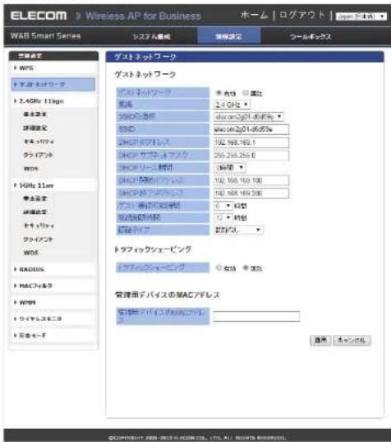Open the ツールボックス tab
391x442 pixels.
[x=310, y=36]
